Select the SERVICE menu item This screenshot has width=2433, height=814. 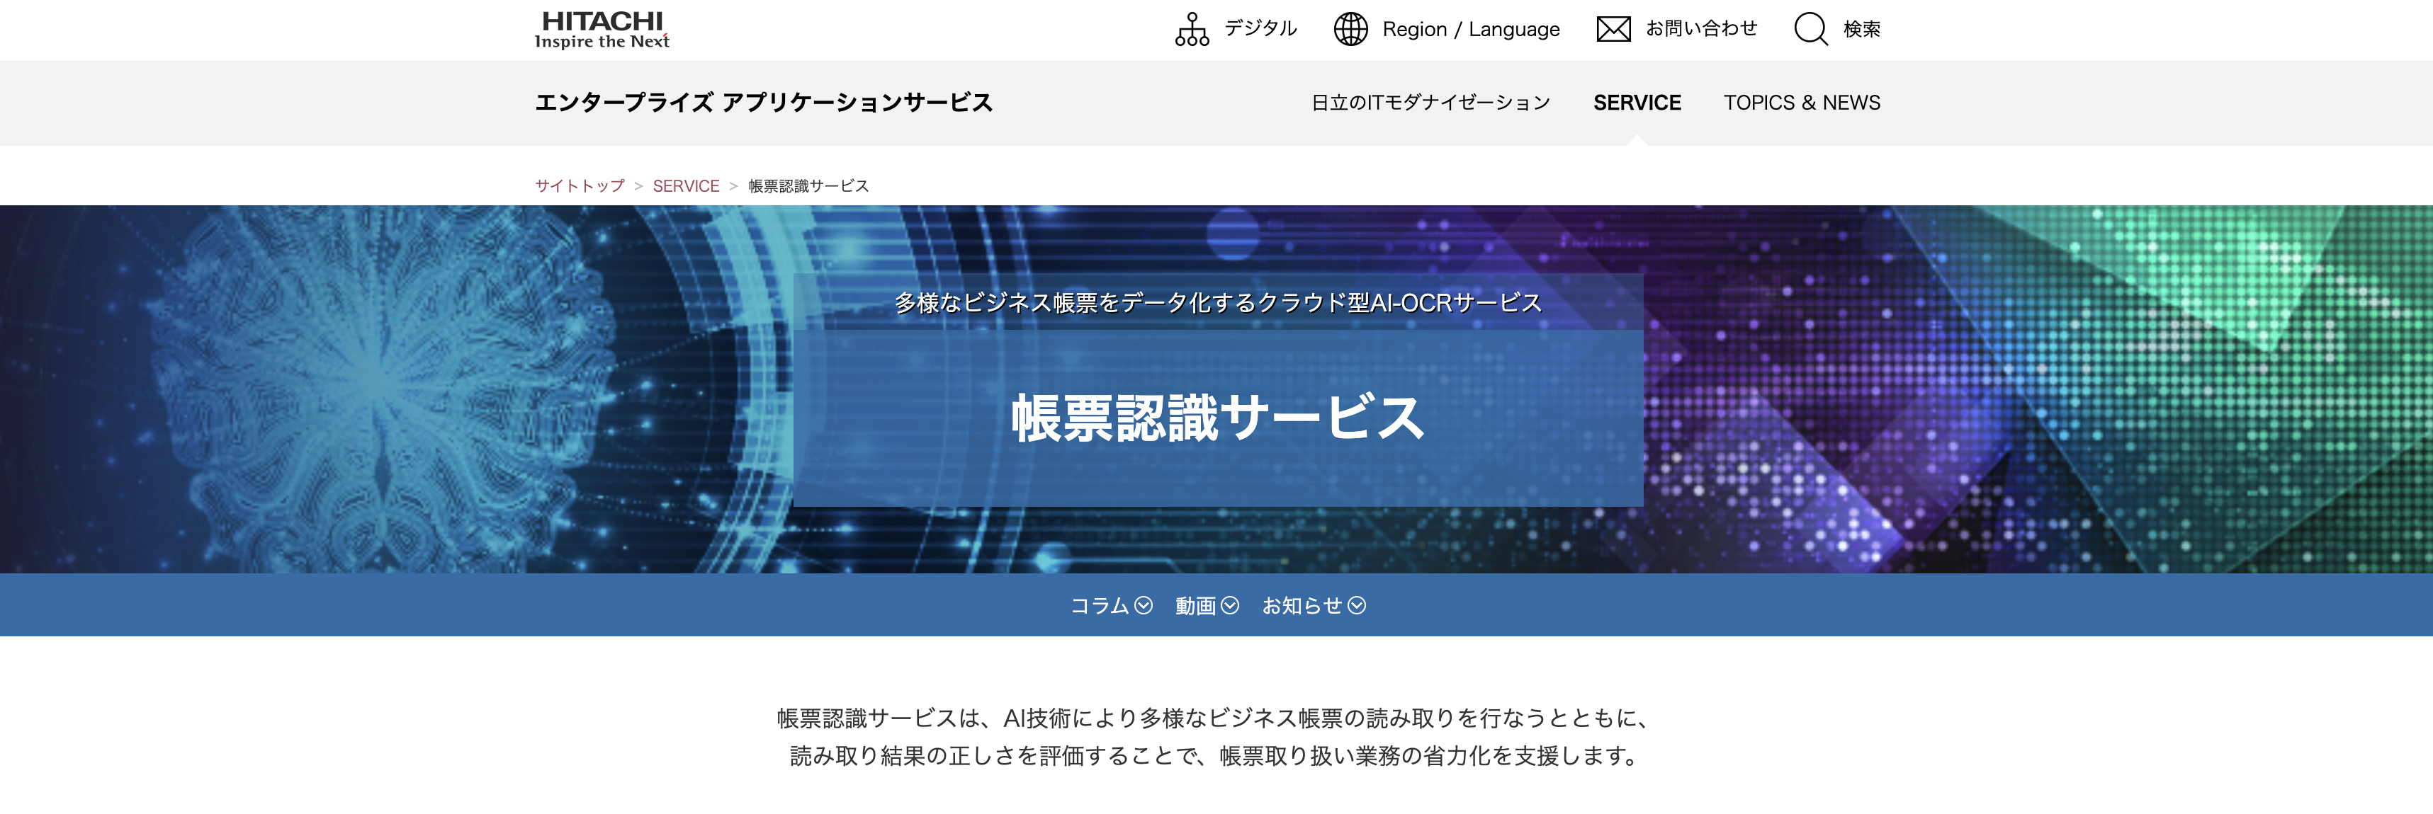point(1637,103)
